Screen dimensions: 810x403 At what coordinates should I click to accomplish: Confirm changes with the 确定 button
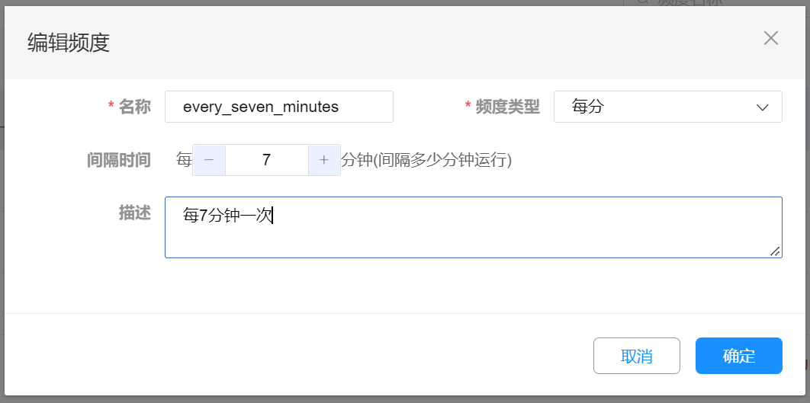[x=738, y=356]
